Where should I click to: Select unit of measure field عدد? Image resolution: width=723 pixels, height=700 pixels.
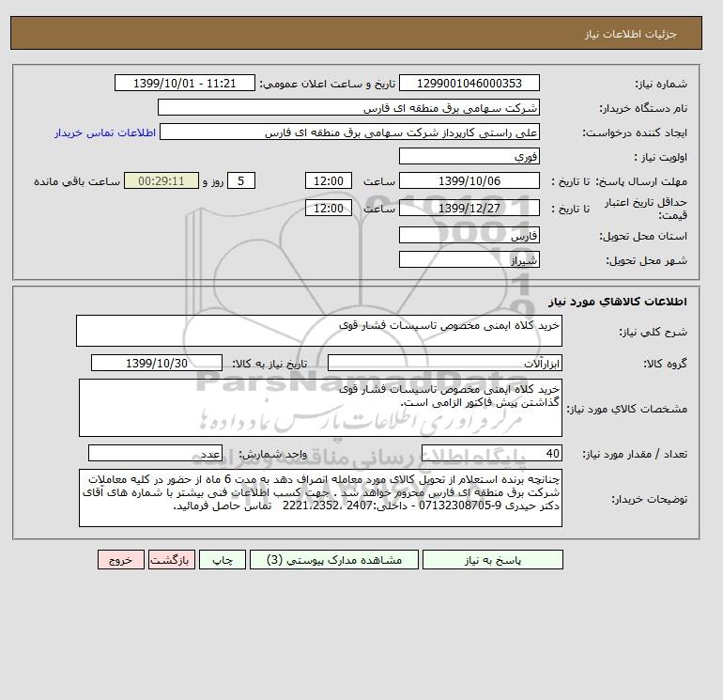(155, 453)
